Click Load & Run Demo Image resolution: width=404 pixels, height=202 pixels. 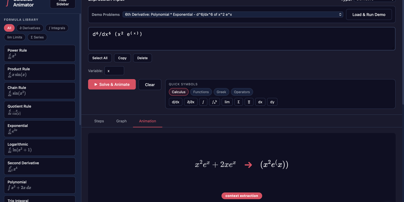(x=369, y=15)
